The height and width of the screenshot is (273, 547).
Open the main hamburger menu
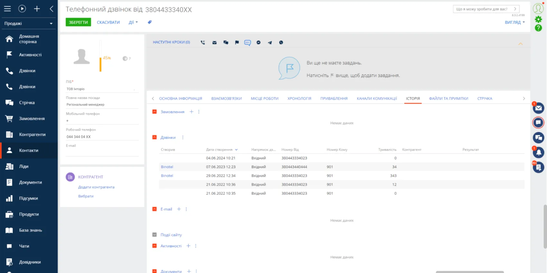7,9
